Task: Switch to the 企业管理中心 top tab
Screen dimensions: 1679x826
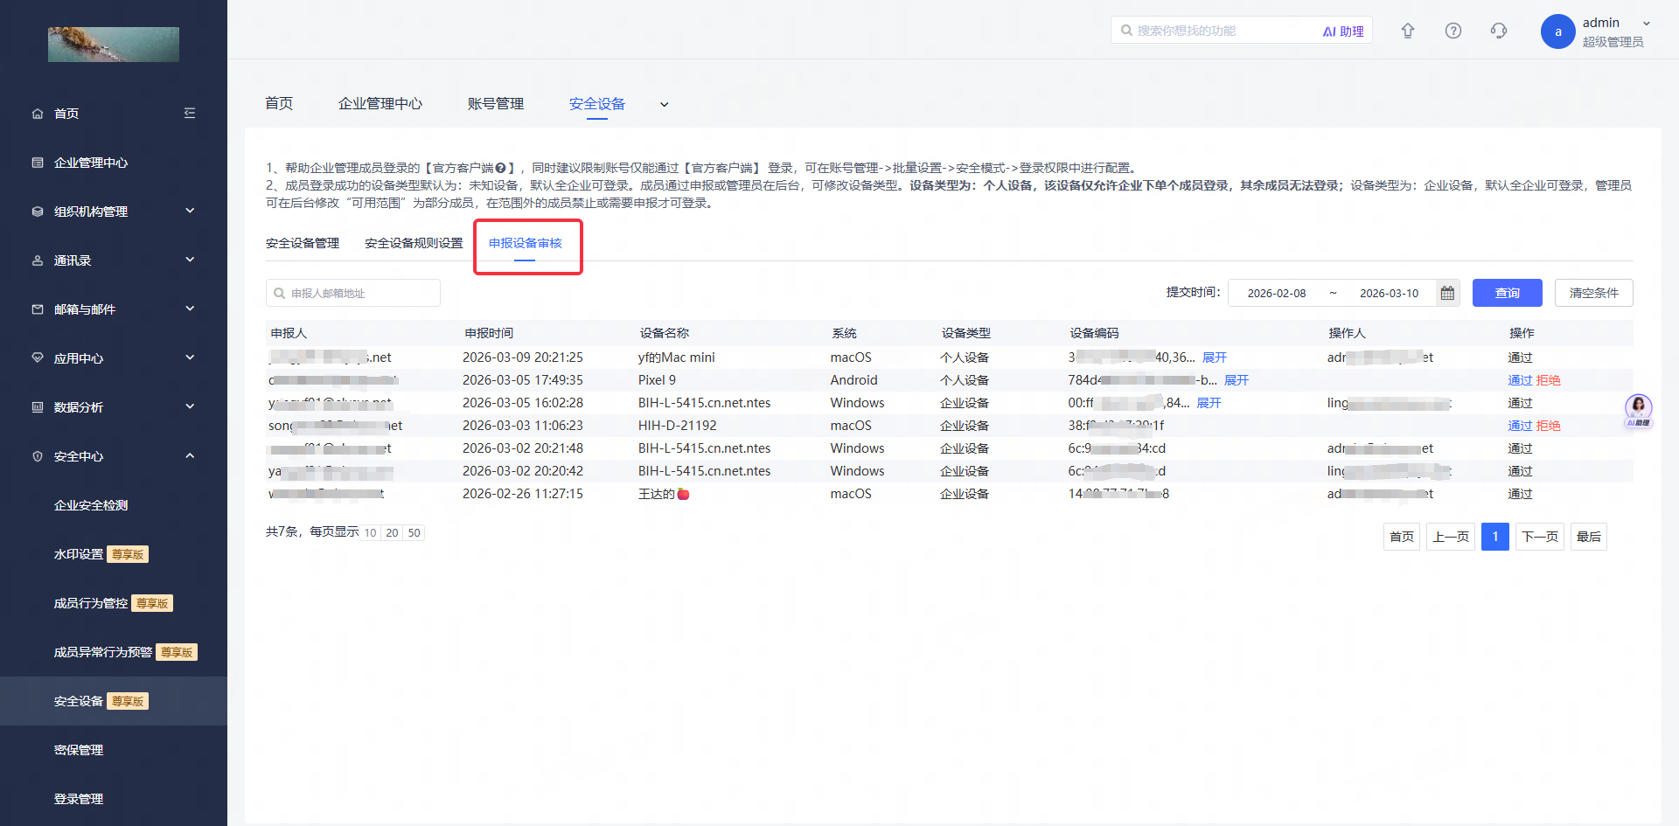Action: 380,103
